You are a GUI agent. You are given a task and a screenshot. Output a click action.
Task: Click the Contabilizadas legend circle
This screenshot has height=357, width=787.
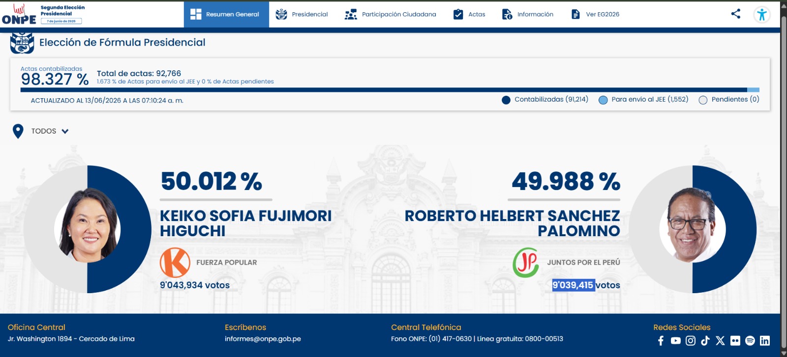[x=506, y=100]
